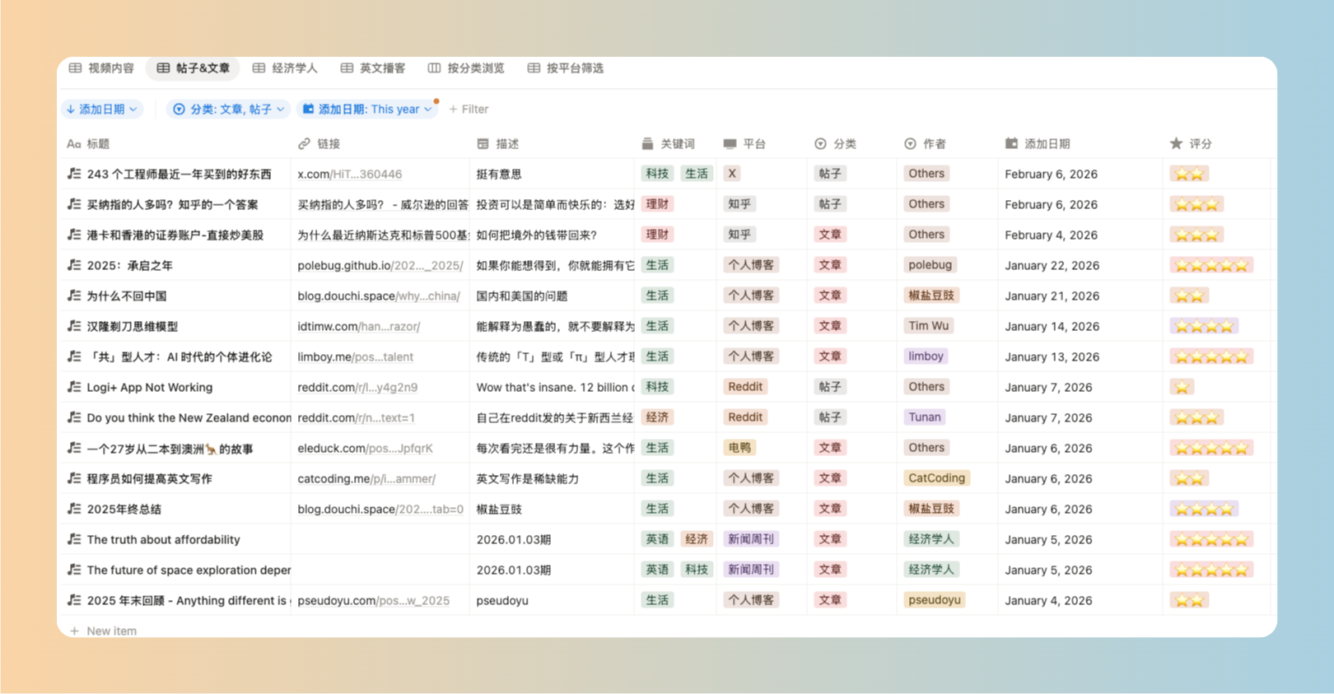
Task: Click the page icon beside '为什么不回中国'
Action: (x=74, y=296)
